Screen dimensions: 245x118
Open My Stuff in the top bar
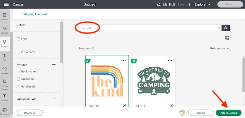click(x=169, y=5)
